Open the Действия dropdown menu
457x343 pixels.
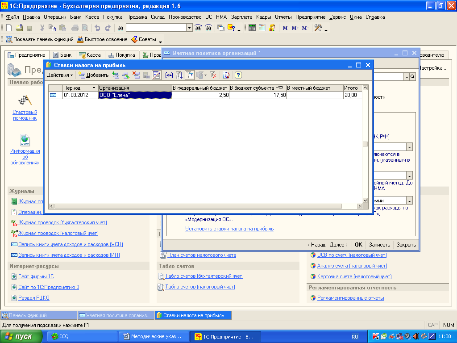[x=60, y=75]
